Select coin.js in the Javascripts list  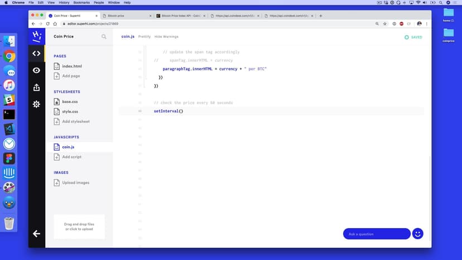pos(68,147)
